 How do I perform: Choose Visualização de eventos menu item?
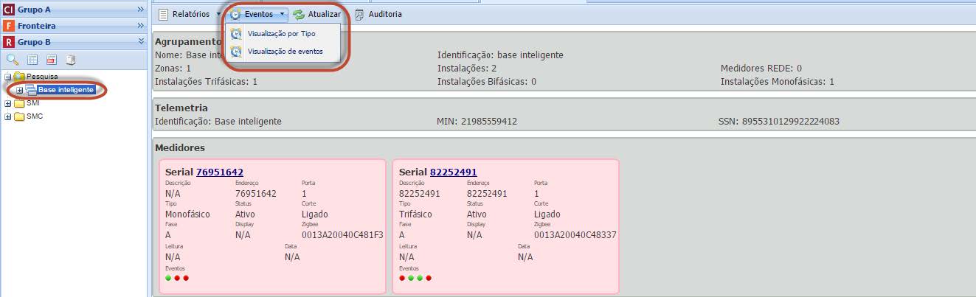(285, 52)
